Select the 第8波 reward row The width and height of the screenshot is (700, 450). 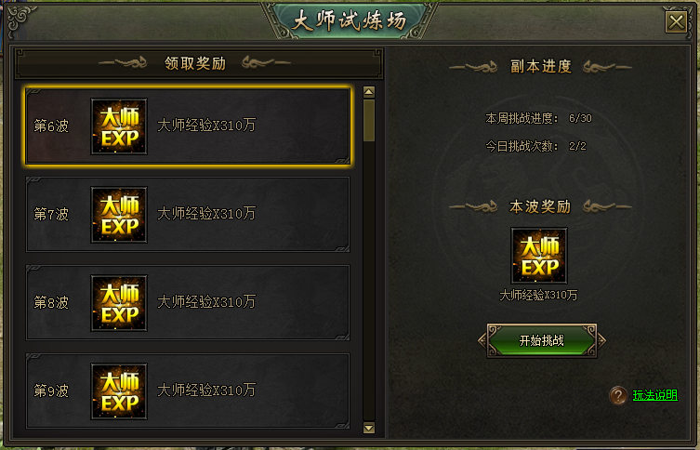(x=188, y=303)
